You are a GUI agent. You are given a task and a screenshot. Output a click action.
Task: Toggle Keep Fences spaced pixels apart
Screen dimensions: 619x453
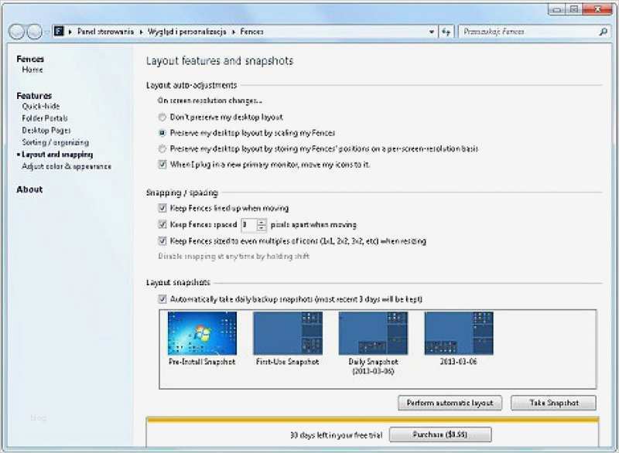click(162, 224)
